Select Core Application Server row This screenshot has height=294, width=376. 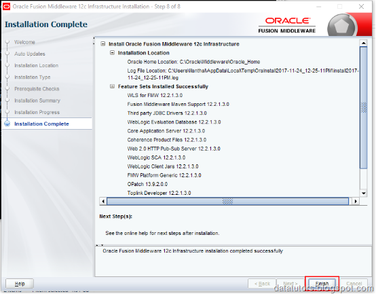pyautogui.click(x=166, y=131)
